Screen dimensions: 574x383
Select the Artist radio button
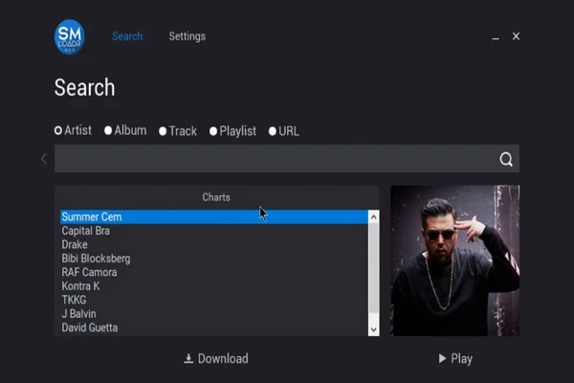coord(57,130)
